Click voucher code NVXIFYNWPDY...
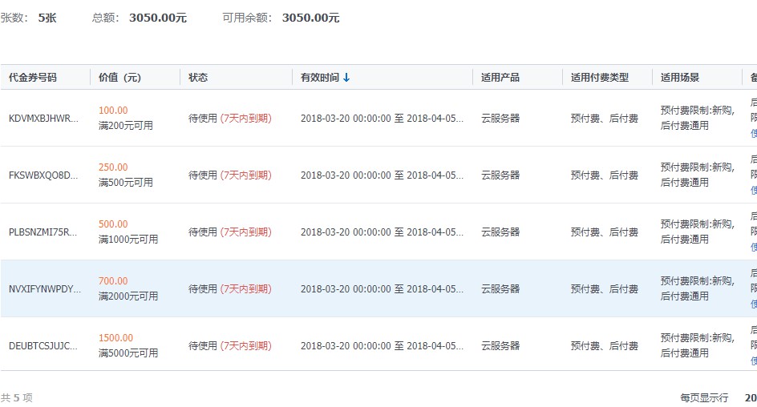This screenshot has height=407, width=757. coord(44,288)
